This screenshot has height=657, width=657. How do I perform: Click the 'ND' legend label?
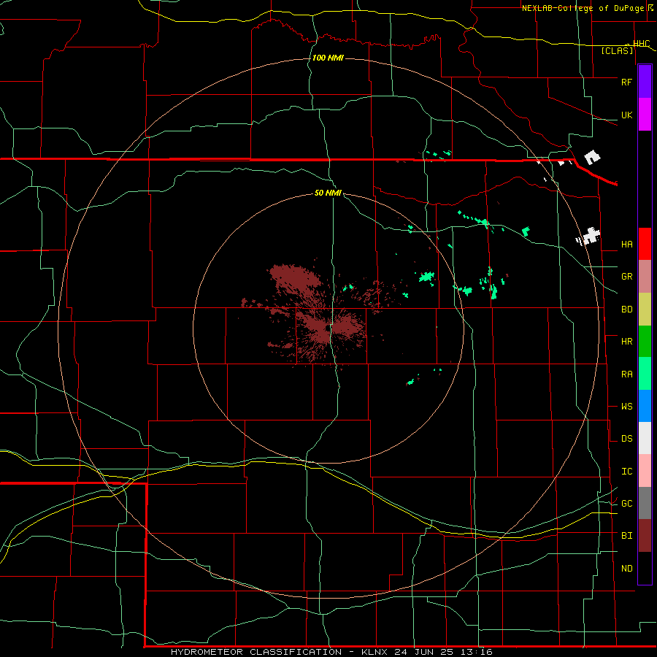626,569
